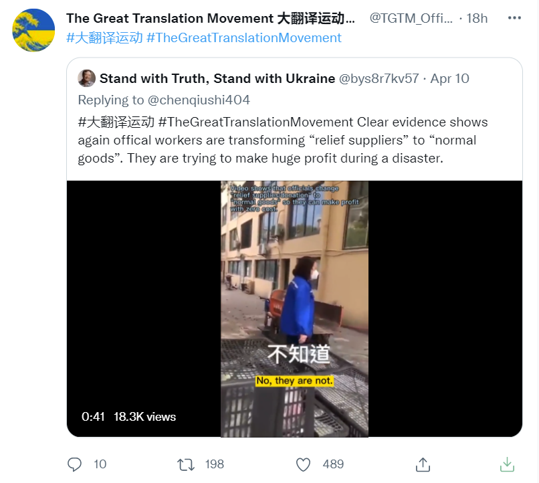Open The Great Translation Movement profile name
539x483 pixels.
tap(211, 18)
